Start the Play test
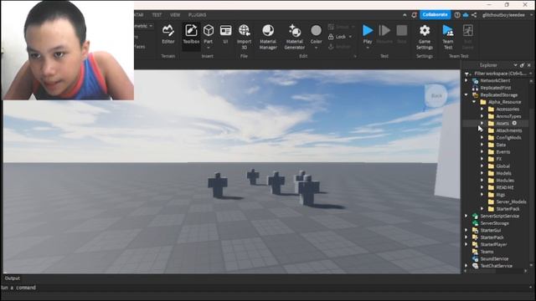 tap(368, 31)
